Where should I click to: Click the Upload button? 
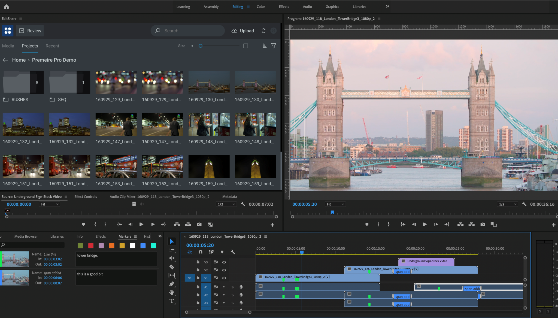242,31
